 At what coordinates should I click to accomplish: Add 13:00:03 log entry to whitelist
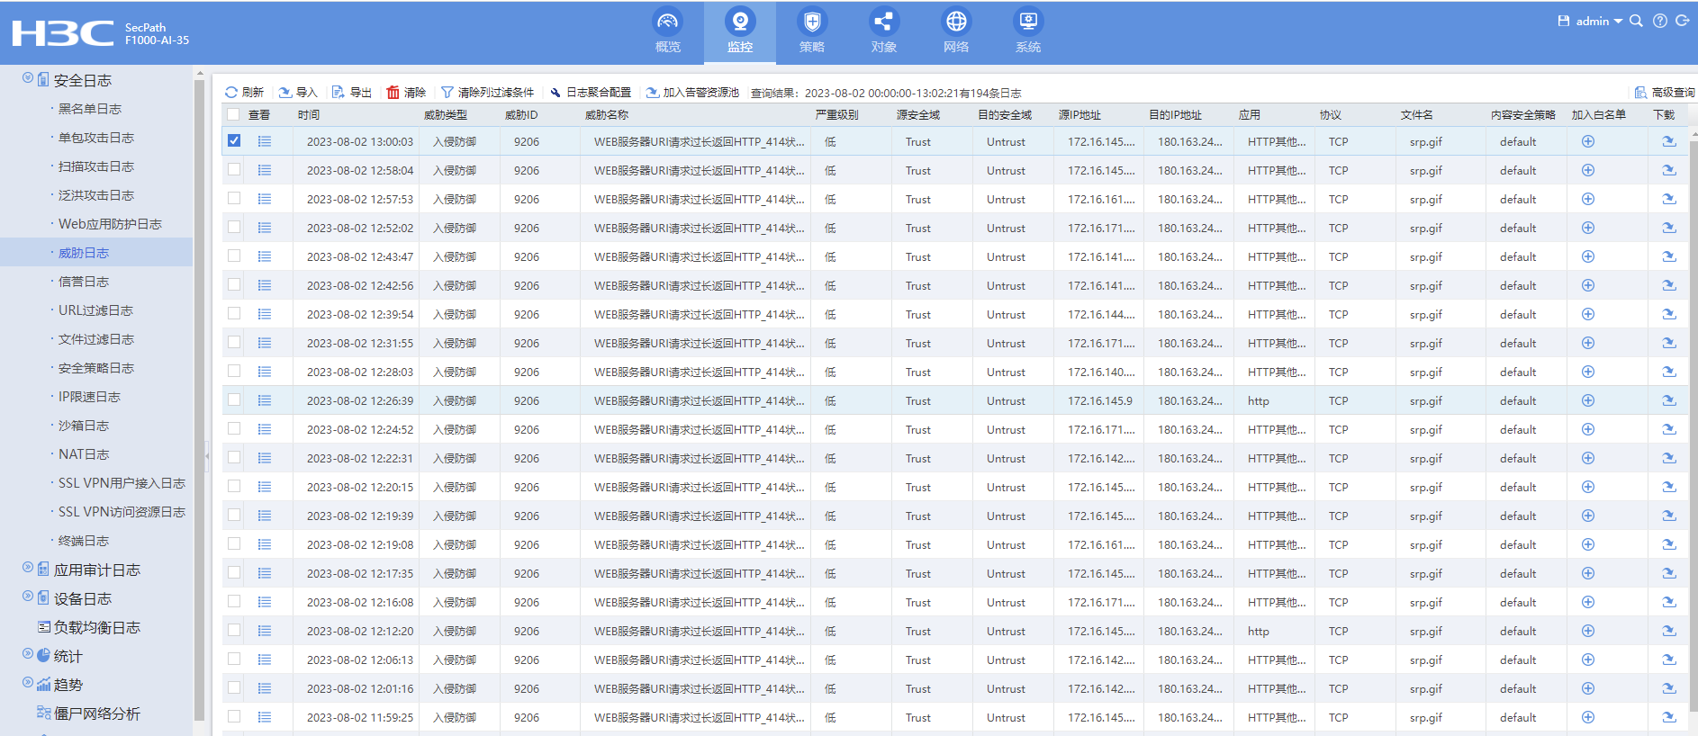[x=1588, y=141]
